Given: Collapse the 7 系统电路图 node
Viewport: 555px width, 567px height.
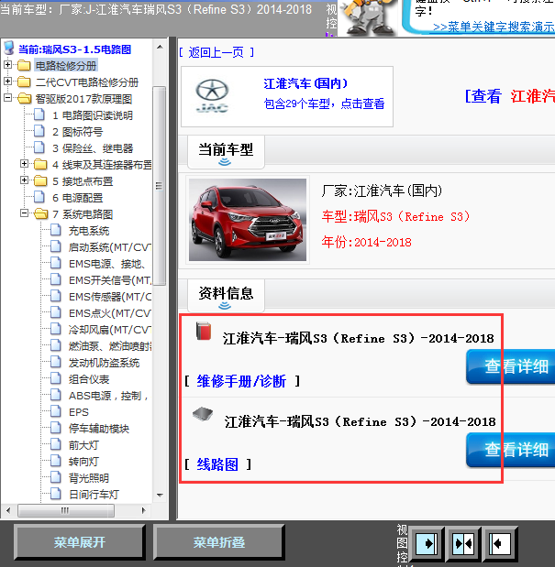Looking at the screenshot, I should (24, 214).
